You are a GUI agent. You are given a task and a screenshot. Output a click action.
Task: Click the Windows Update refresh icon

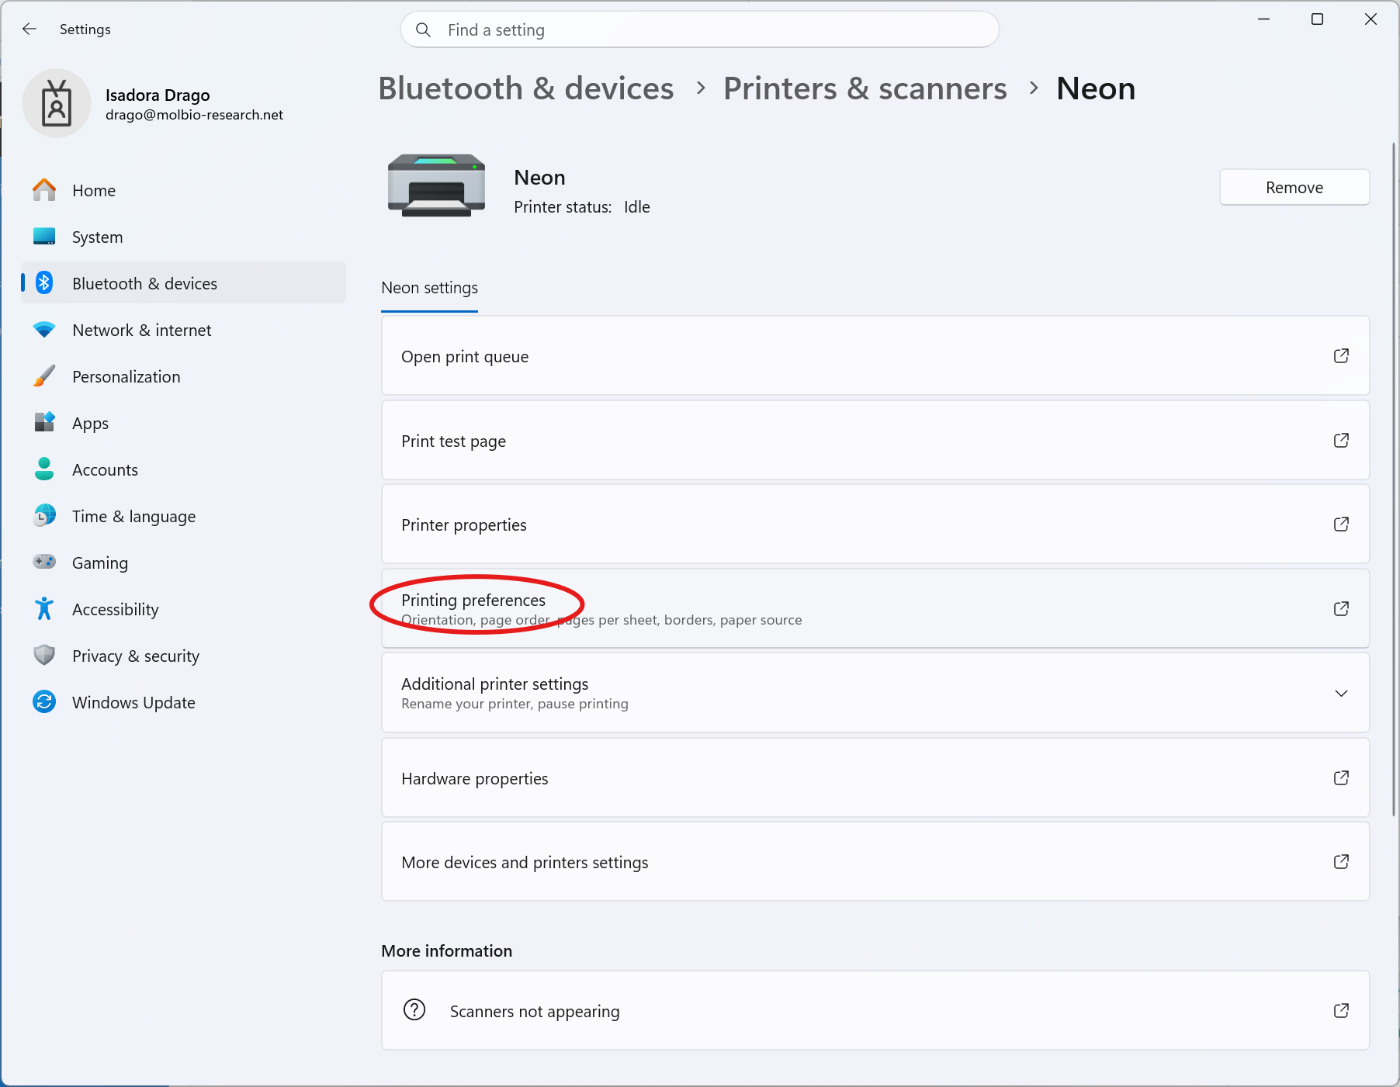click(x=44, y=702)
